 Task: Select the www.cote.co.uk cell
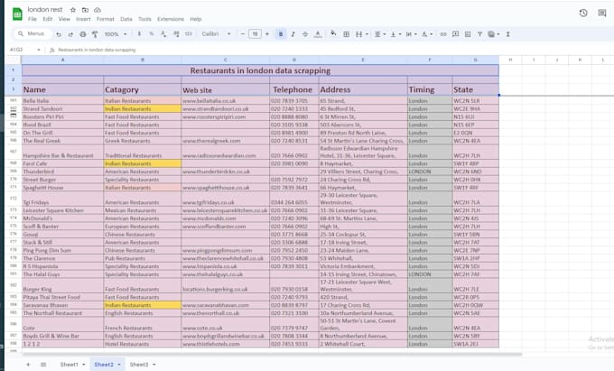point(225,324)
